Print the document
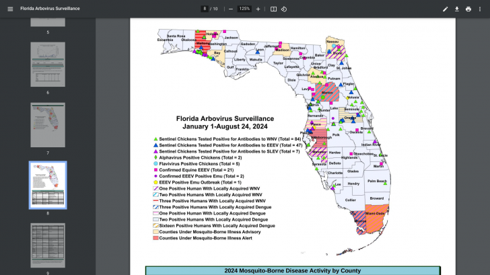The height and width of the screenshot is (275, 490). click(x=468, y=9)
